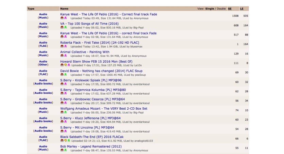Open S.Berry - Krolewski Spisek audiobook
Viewport: 284px width, 154px height.
(x=91, y=80)
